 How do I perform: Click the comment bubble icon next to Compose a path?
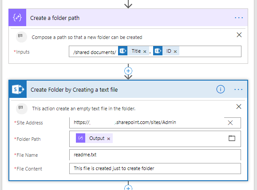tap(21, 37)
